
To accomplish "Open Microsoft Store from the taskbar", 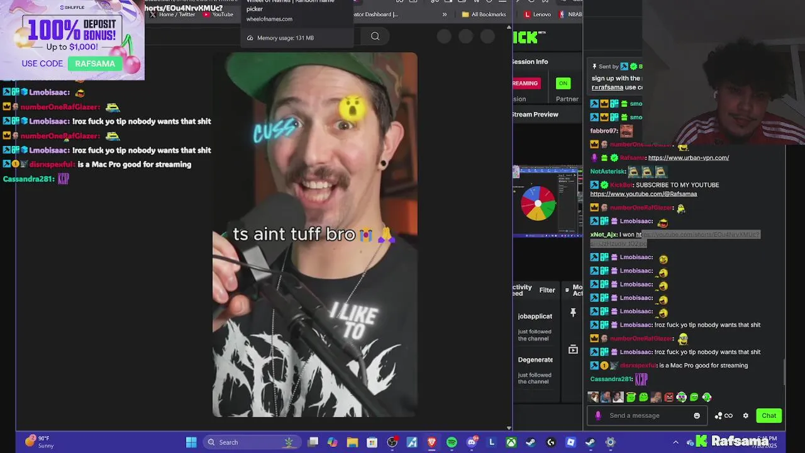I will 372,442.
